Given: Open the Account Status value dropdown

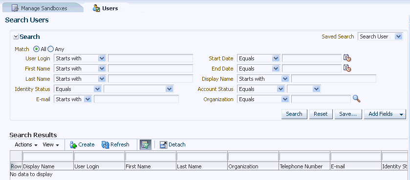Looking at the screenshot, I should [x=304, y=89].
